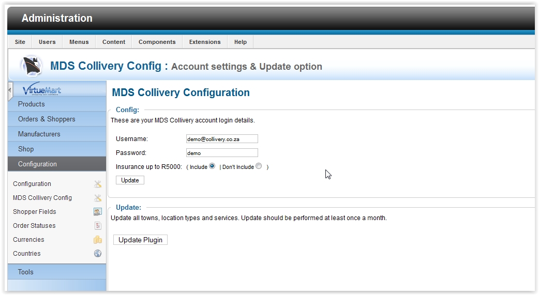Click the Configuration tools icon in sidebar
Image resolution: width=539 pixels, height=295 pixels.
coord(98,184)
